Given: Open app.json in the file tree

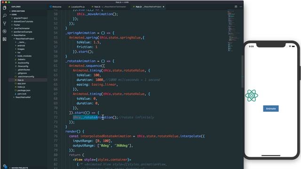Looking at the screenshot, I should (x=22, y=84).
